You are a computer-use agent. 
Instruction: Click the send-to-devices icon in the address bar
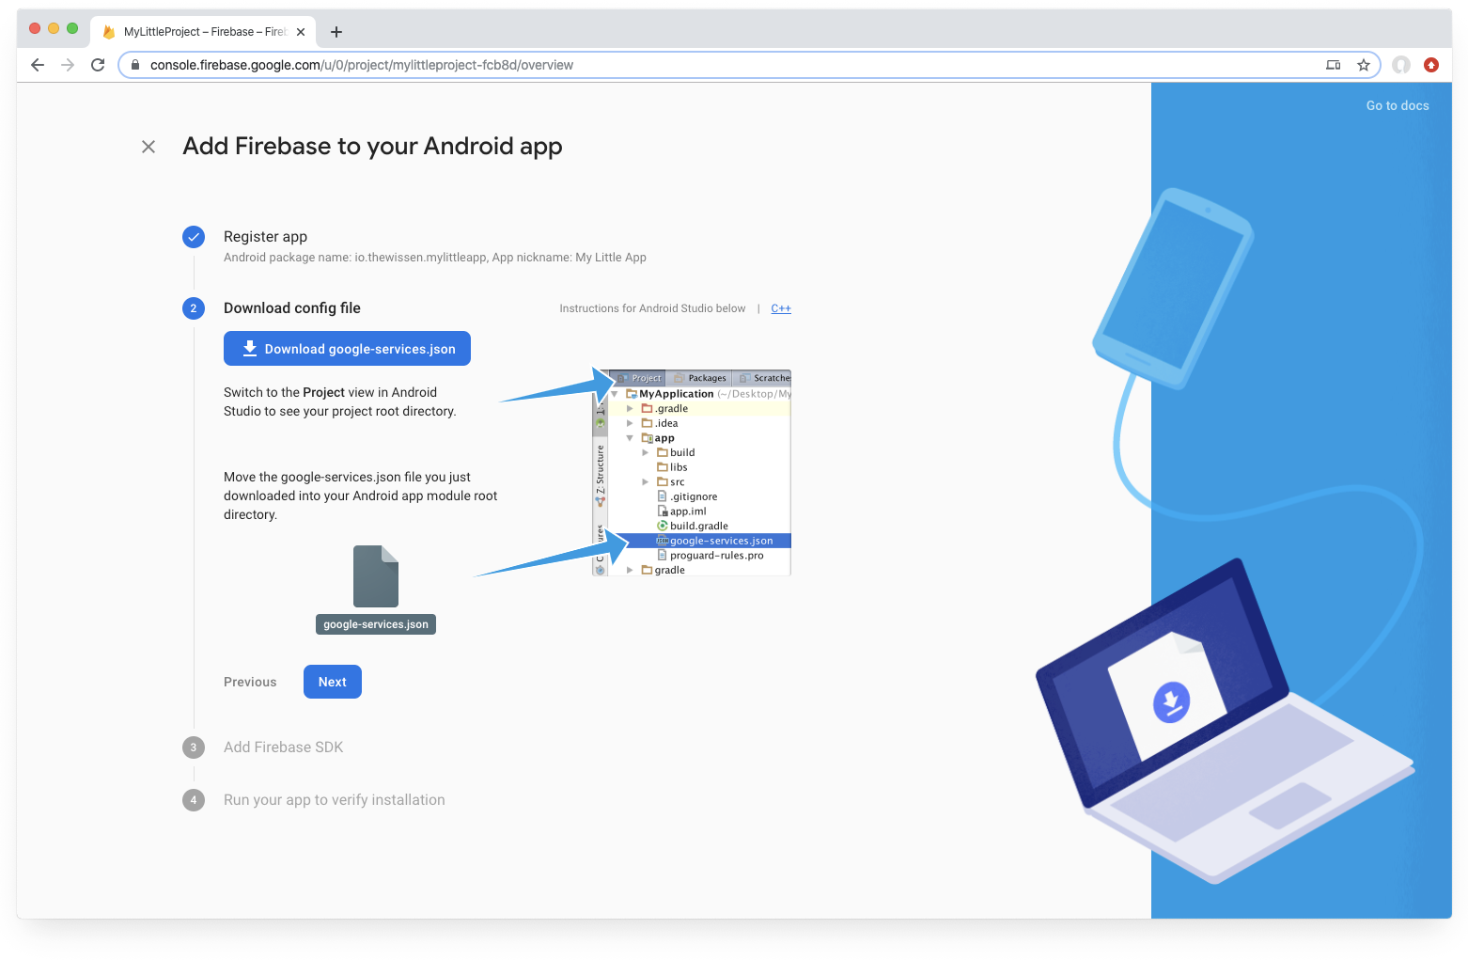(x=1333, y=65)
